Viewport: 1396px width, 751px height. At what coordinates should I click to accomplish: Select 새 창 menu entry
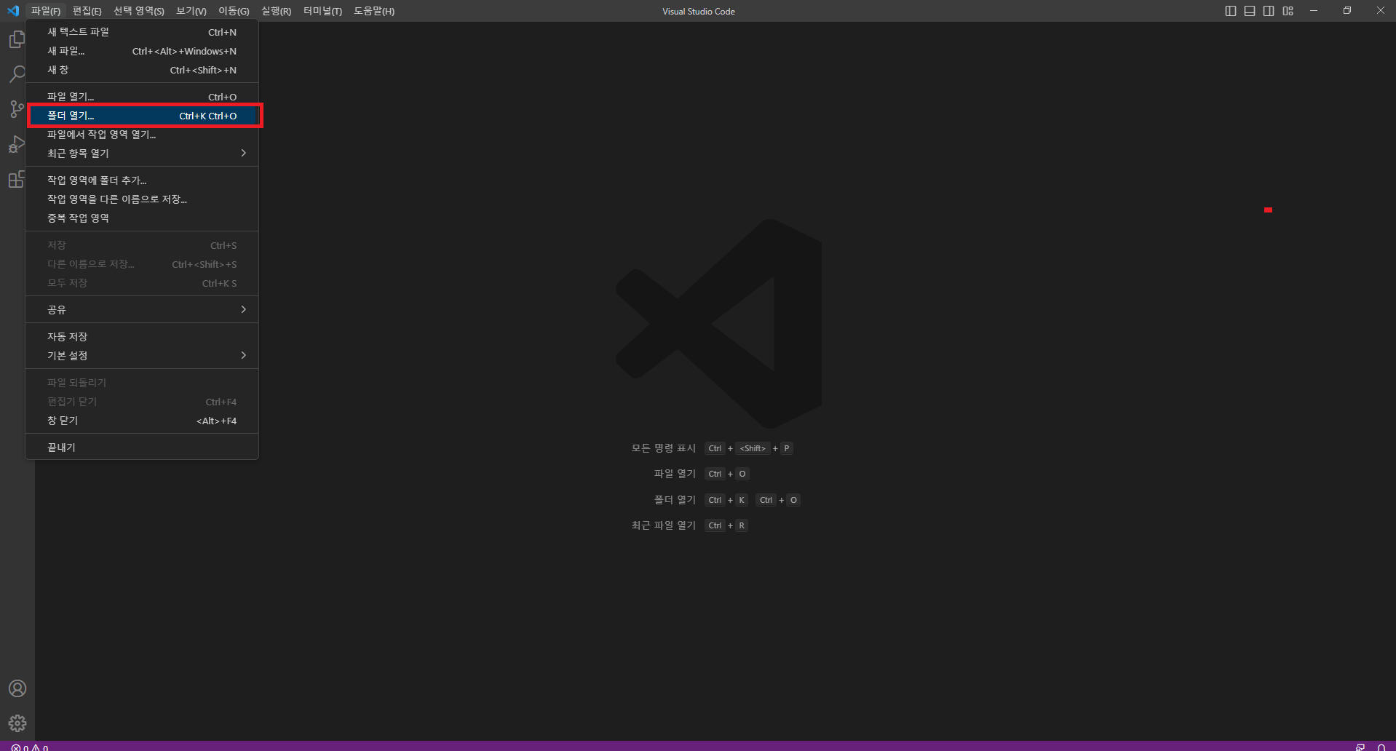(142, 70)
